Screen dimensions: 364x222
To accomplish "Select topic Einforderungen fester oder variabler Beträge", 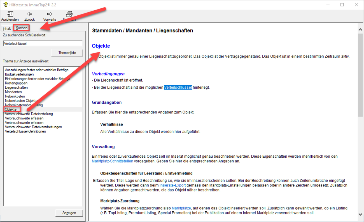I will click(x=38, y=79).
